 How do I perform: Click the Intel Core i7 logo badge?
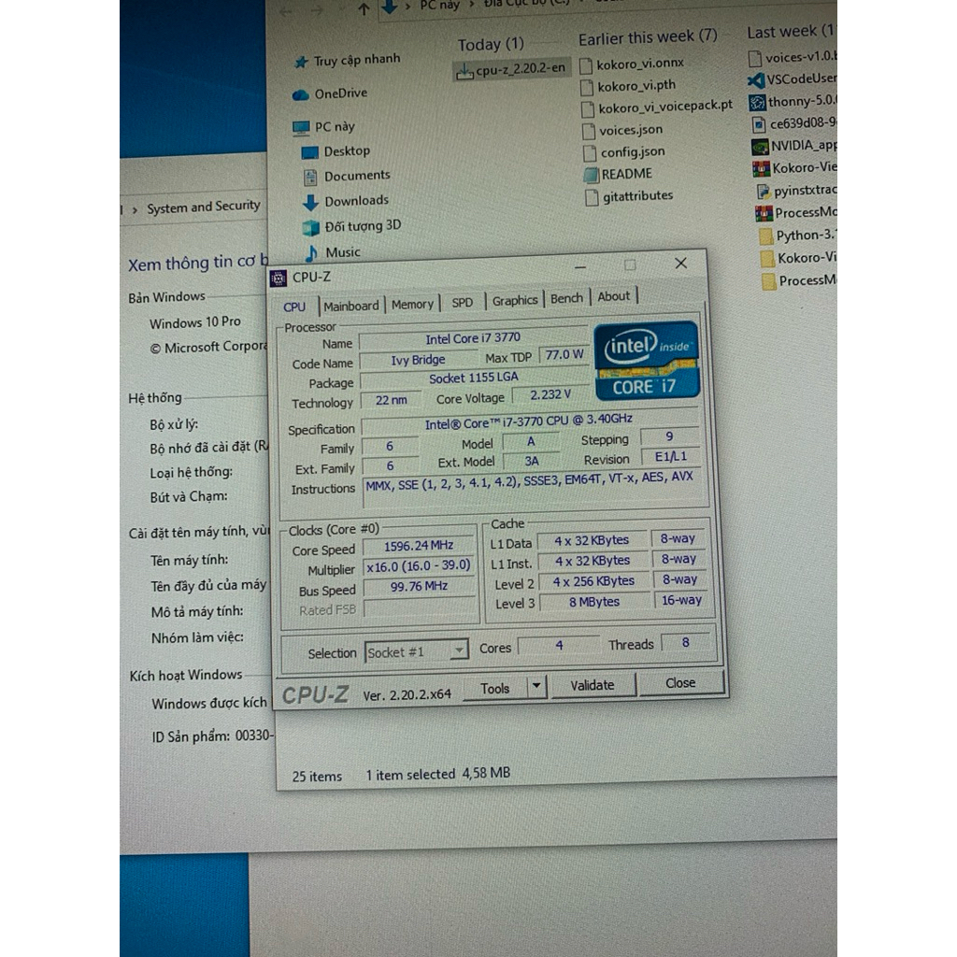647,361
